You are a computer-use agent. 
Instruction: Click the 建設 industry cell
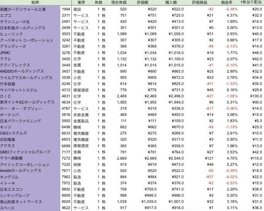(77, 9)
